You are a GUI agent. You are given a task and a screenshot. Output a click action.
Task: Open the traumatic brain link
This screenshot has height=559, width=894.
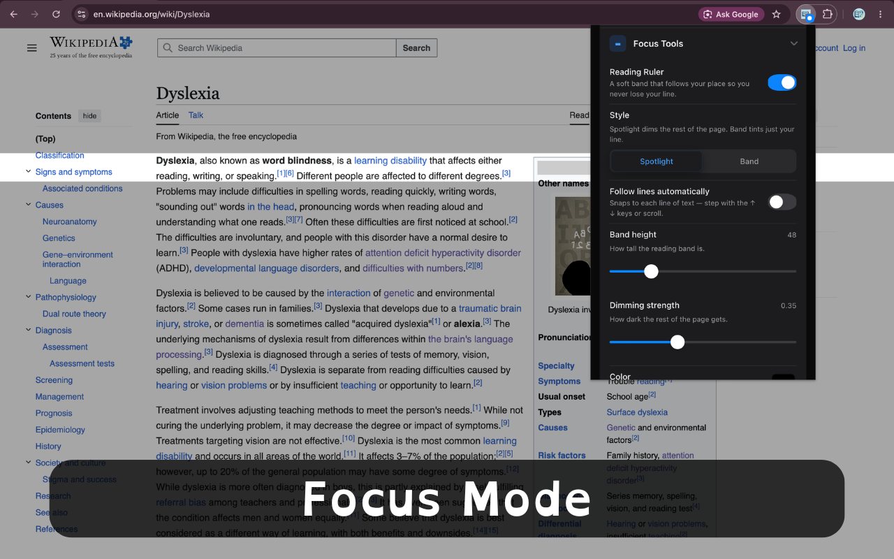490,308
